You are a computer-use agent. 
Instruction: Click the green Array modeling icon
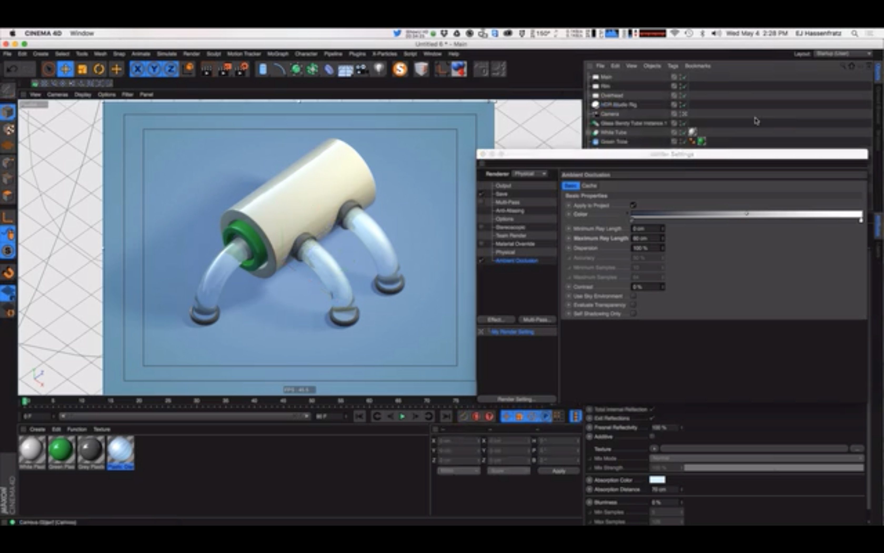312,69
